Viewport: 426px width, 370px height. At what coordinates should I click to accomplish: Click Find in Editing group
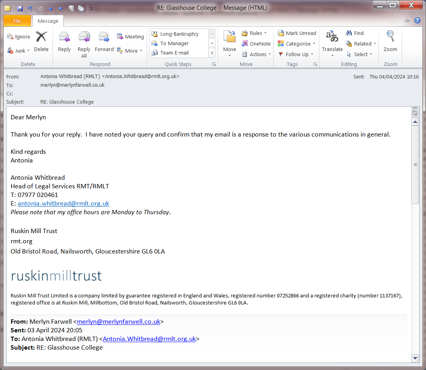coord(355,33)
